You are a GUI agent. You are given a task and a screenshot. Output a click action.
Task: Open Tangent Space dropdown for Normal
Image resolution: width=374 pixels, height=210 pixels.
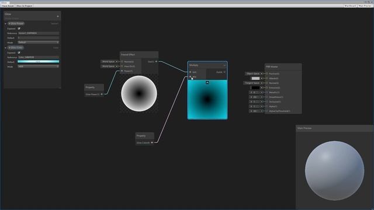coord(253,83)
